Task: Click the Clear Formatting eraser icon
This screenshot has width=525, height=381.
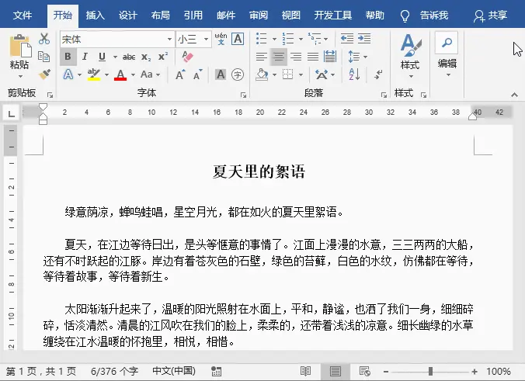Action: pyautogui.click(x=187, y=57)
